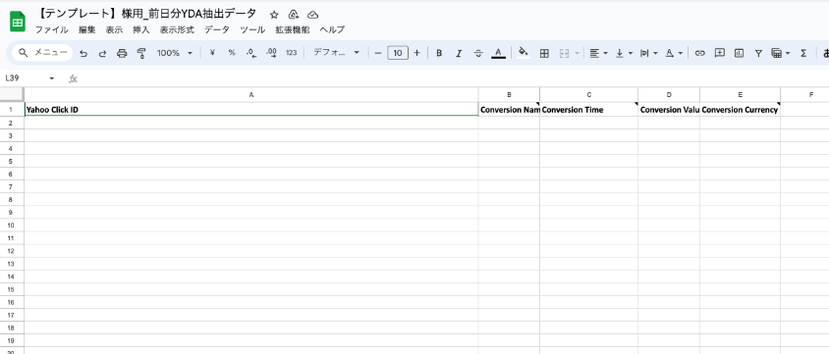Increase font size with plus button
Screen dimensions: 829x354
tap(416, 53)
